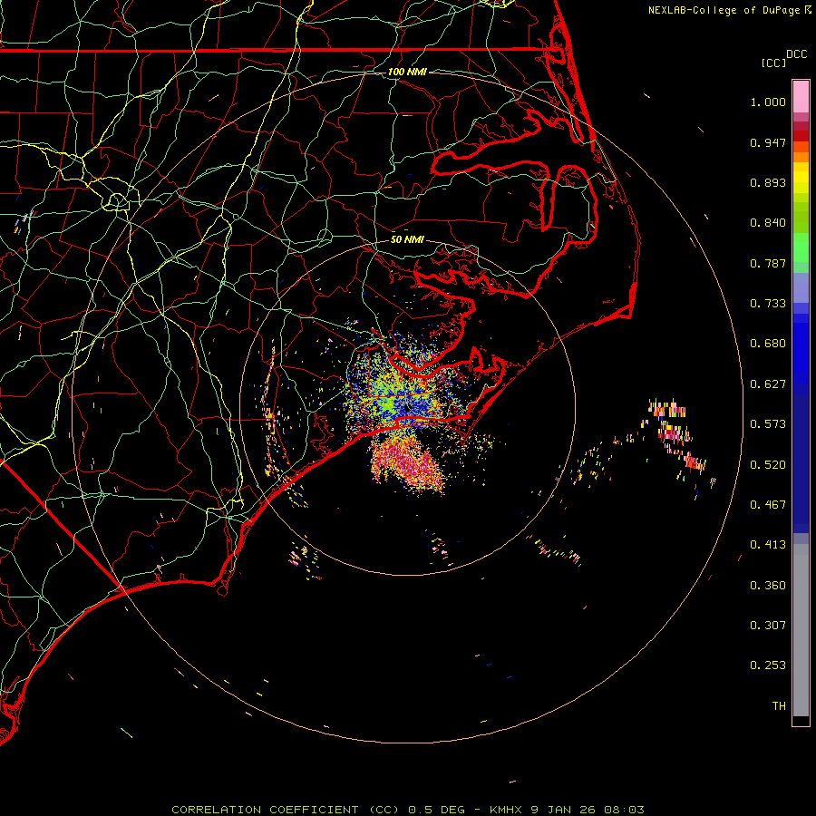The image size is (816, 816).
Task: Pick the gray low-value color bar segment
Action: pos(801,630)
